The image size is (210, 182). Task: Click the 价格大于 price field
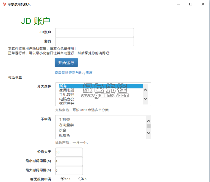click(x=69, y=152)
